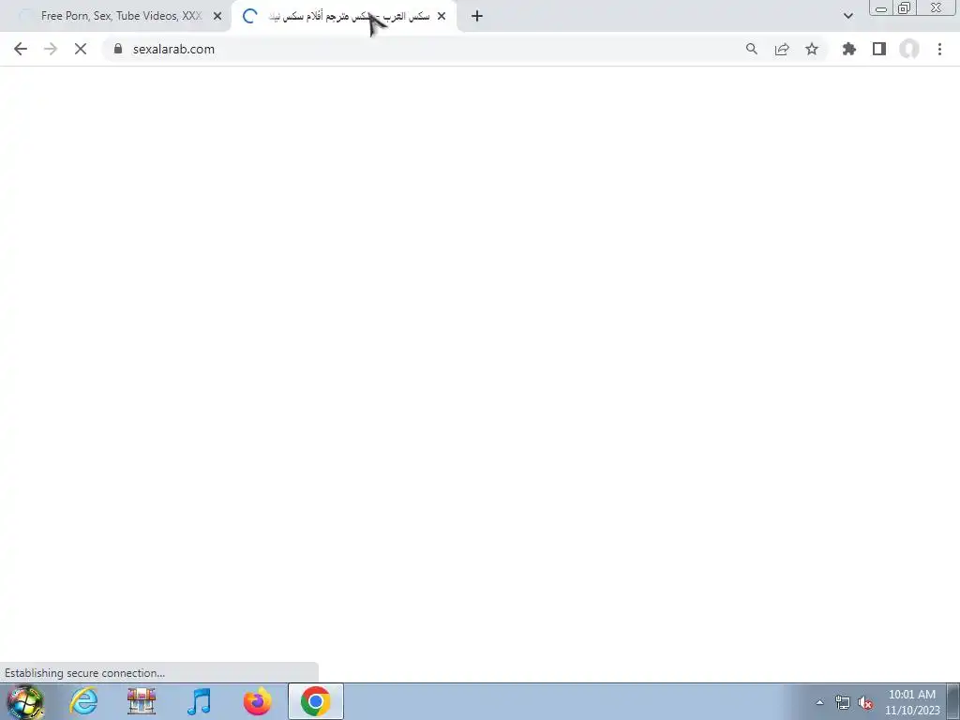The image size is (960, 720).
Task: Click the address bar URL sexalarab.com
Action: pos(173,49)
